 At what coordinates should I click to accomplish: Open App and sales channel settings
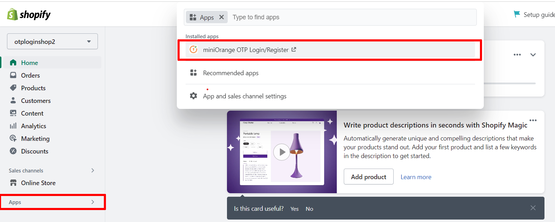tap(245, 96)
